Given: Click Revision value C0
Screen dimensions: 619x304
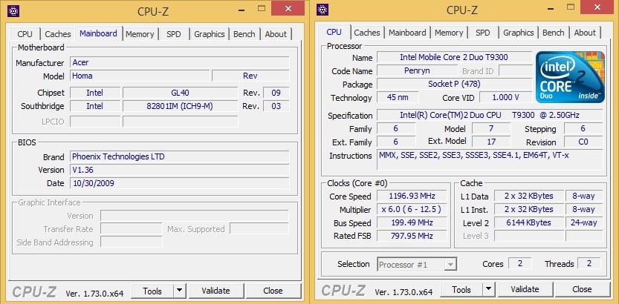Looking at the screenshot, I should click(x=583, y=142).
